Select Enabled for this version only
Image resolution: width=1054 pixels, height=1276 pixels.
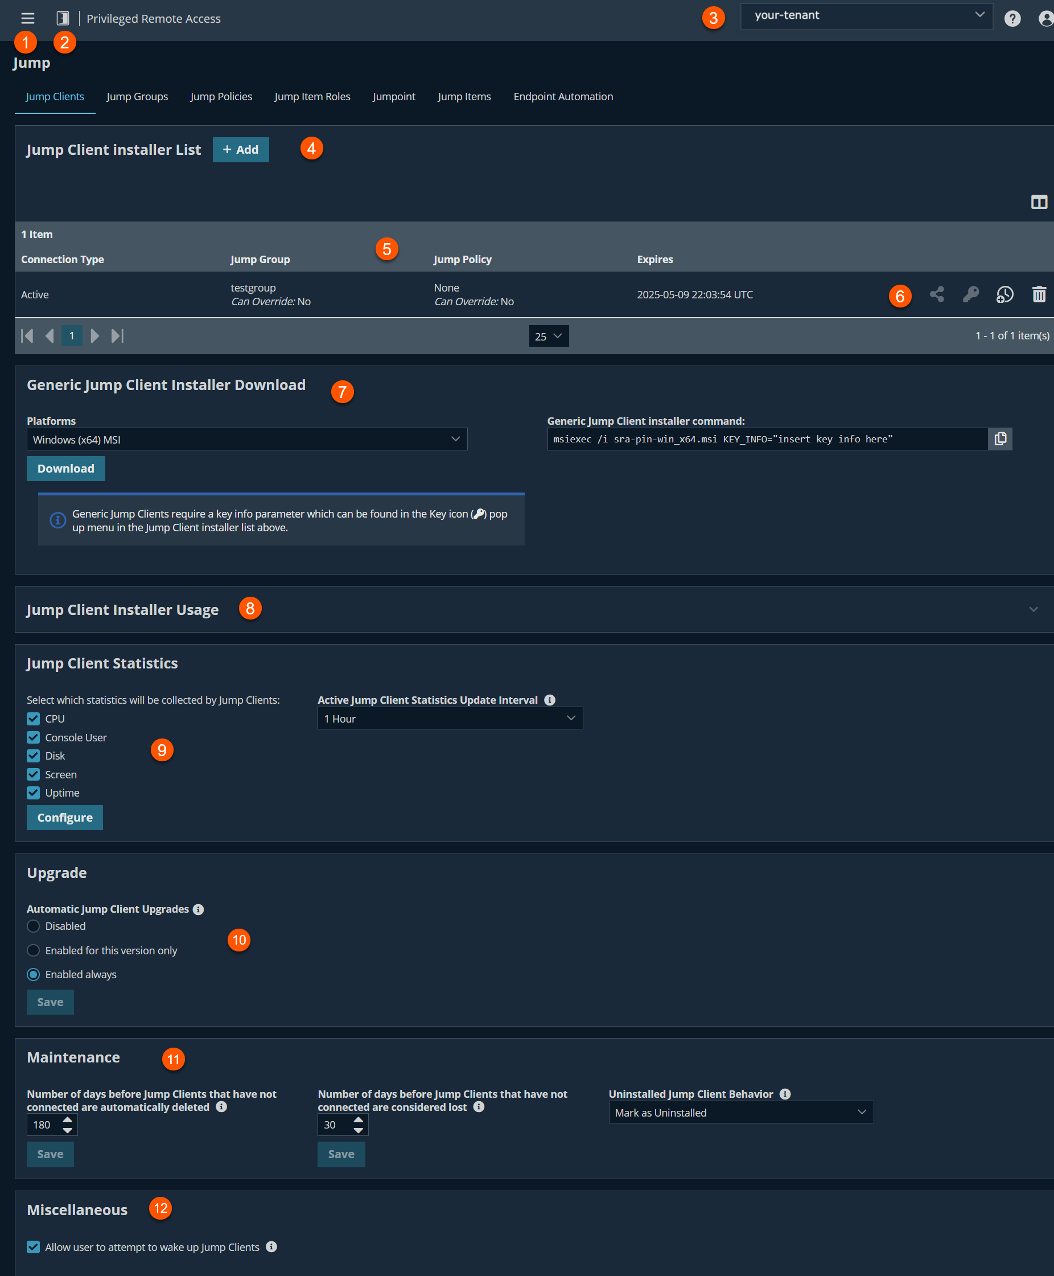pyautogui.click(x=34, y=950)
